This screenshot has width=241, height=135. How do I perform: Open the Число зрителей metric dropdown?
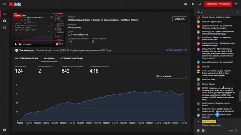click(172, 76)
